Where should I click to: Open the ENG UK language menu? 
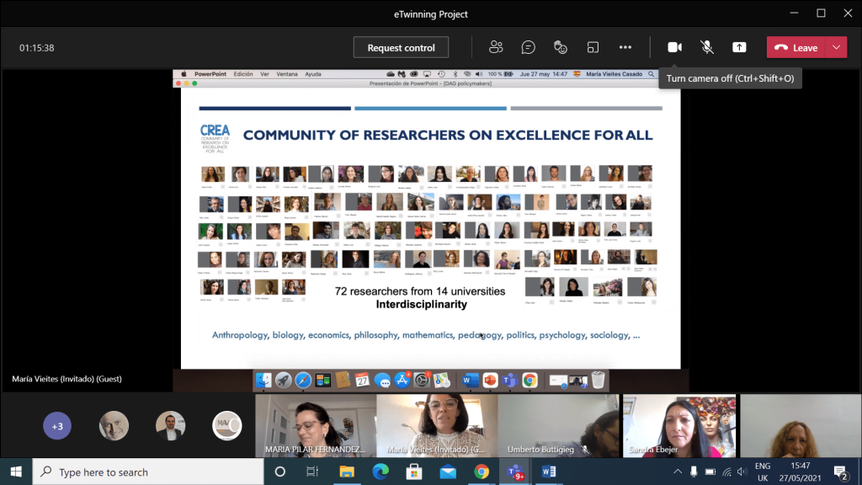pos(762,472)
